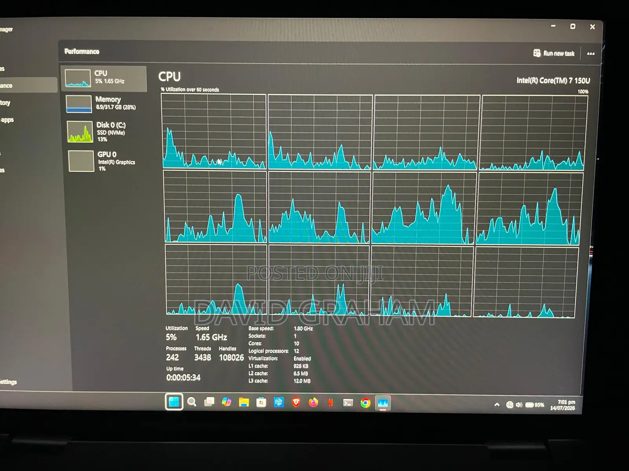This screenshot has height=471, width=629.
Task: Click the Run new task button
Action: pyautogui.click(x=554, y=53)
